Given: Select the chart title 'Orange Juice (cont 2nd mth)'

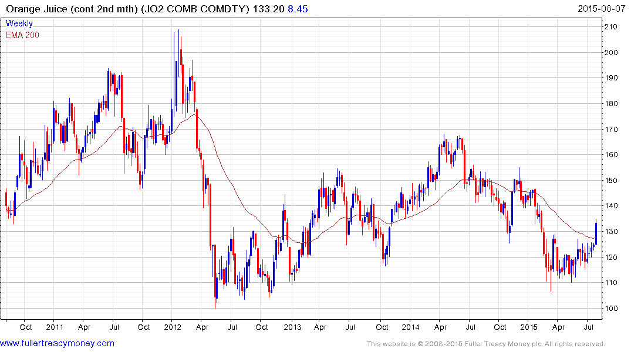Looking at the screenshot, I should (72, 9).
